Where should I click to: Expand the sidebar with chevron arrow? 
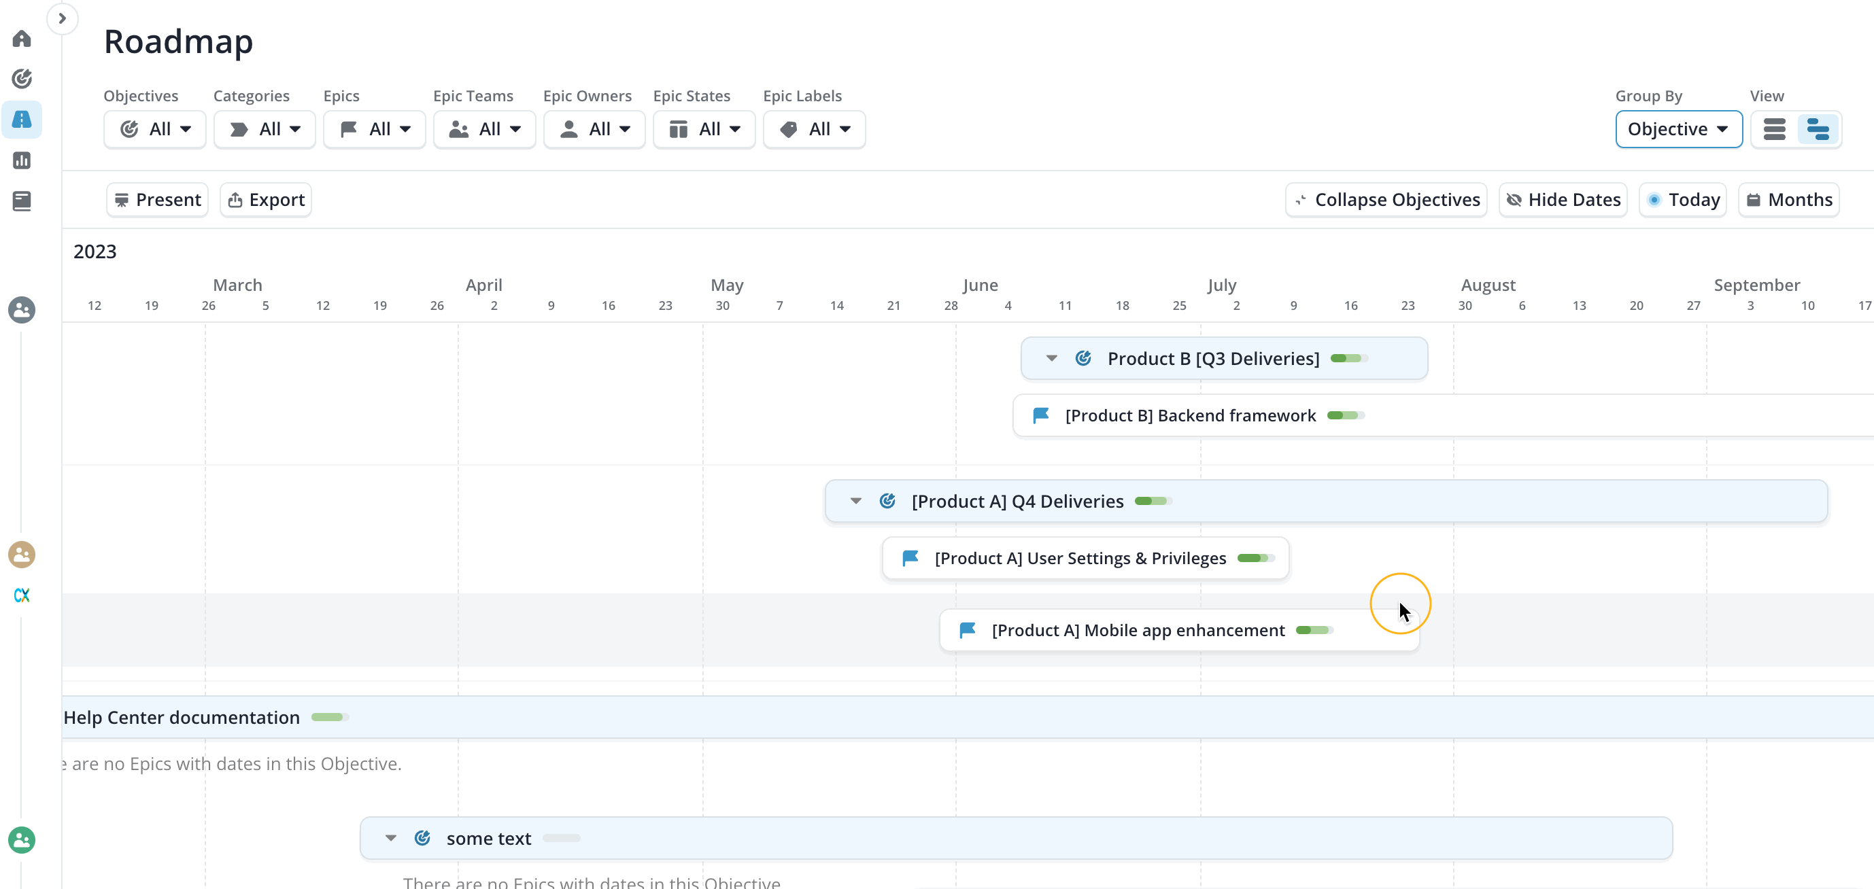[63, 18]
